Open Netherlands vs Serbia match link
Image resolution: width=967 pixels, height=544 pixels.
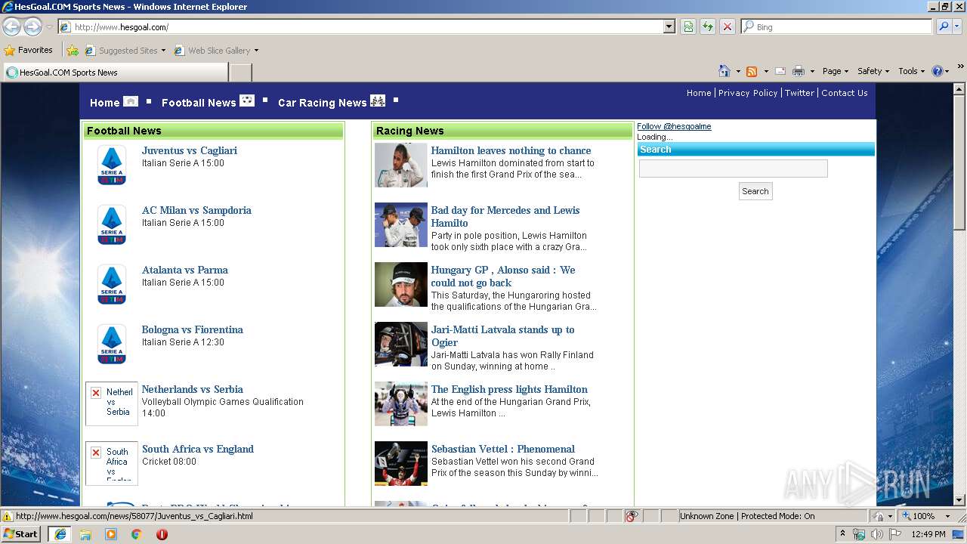point(193,389)
